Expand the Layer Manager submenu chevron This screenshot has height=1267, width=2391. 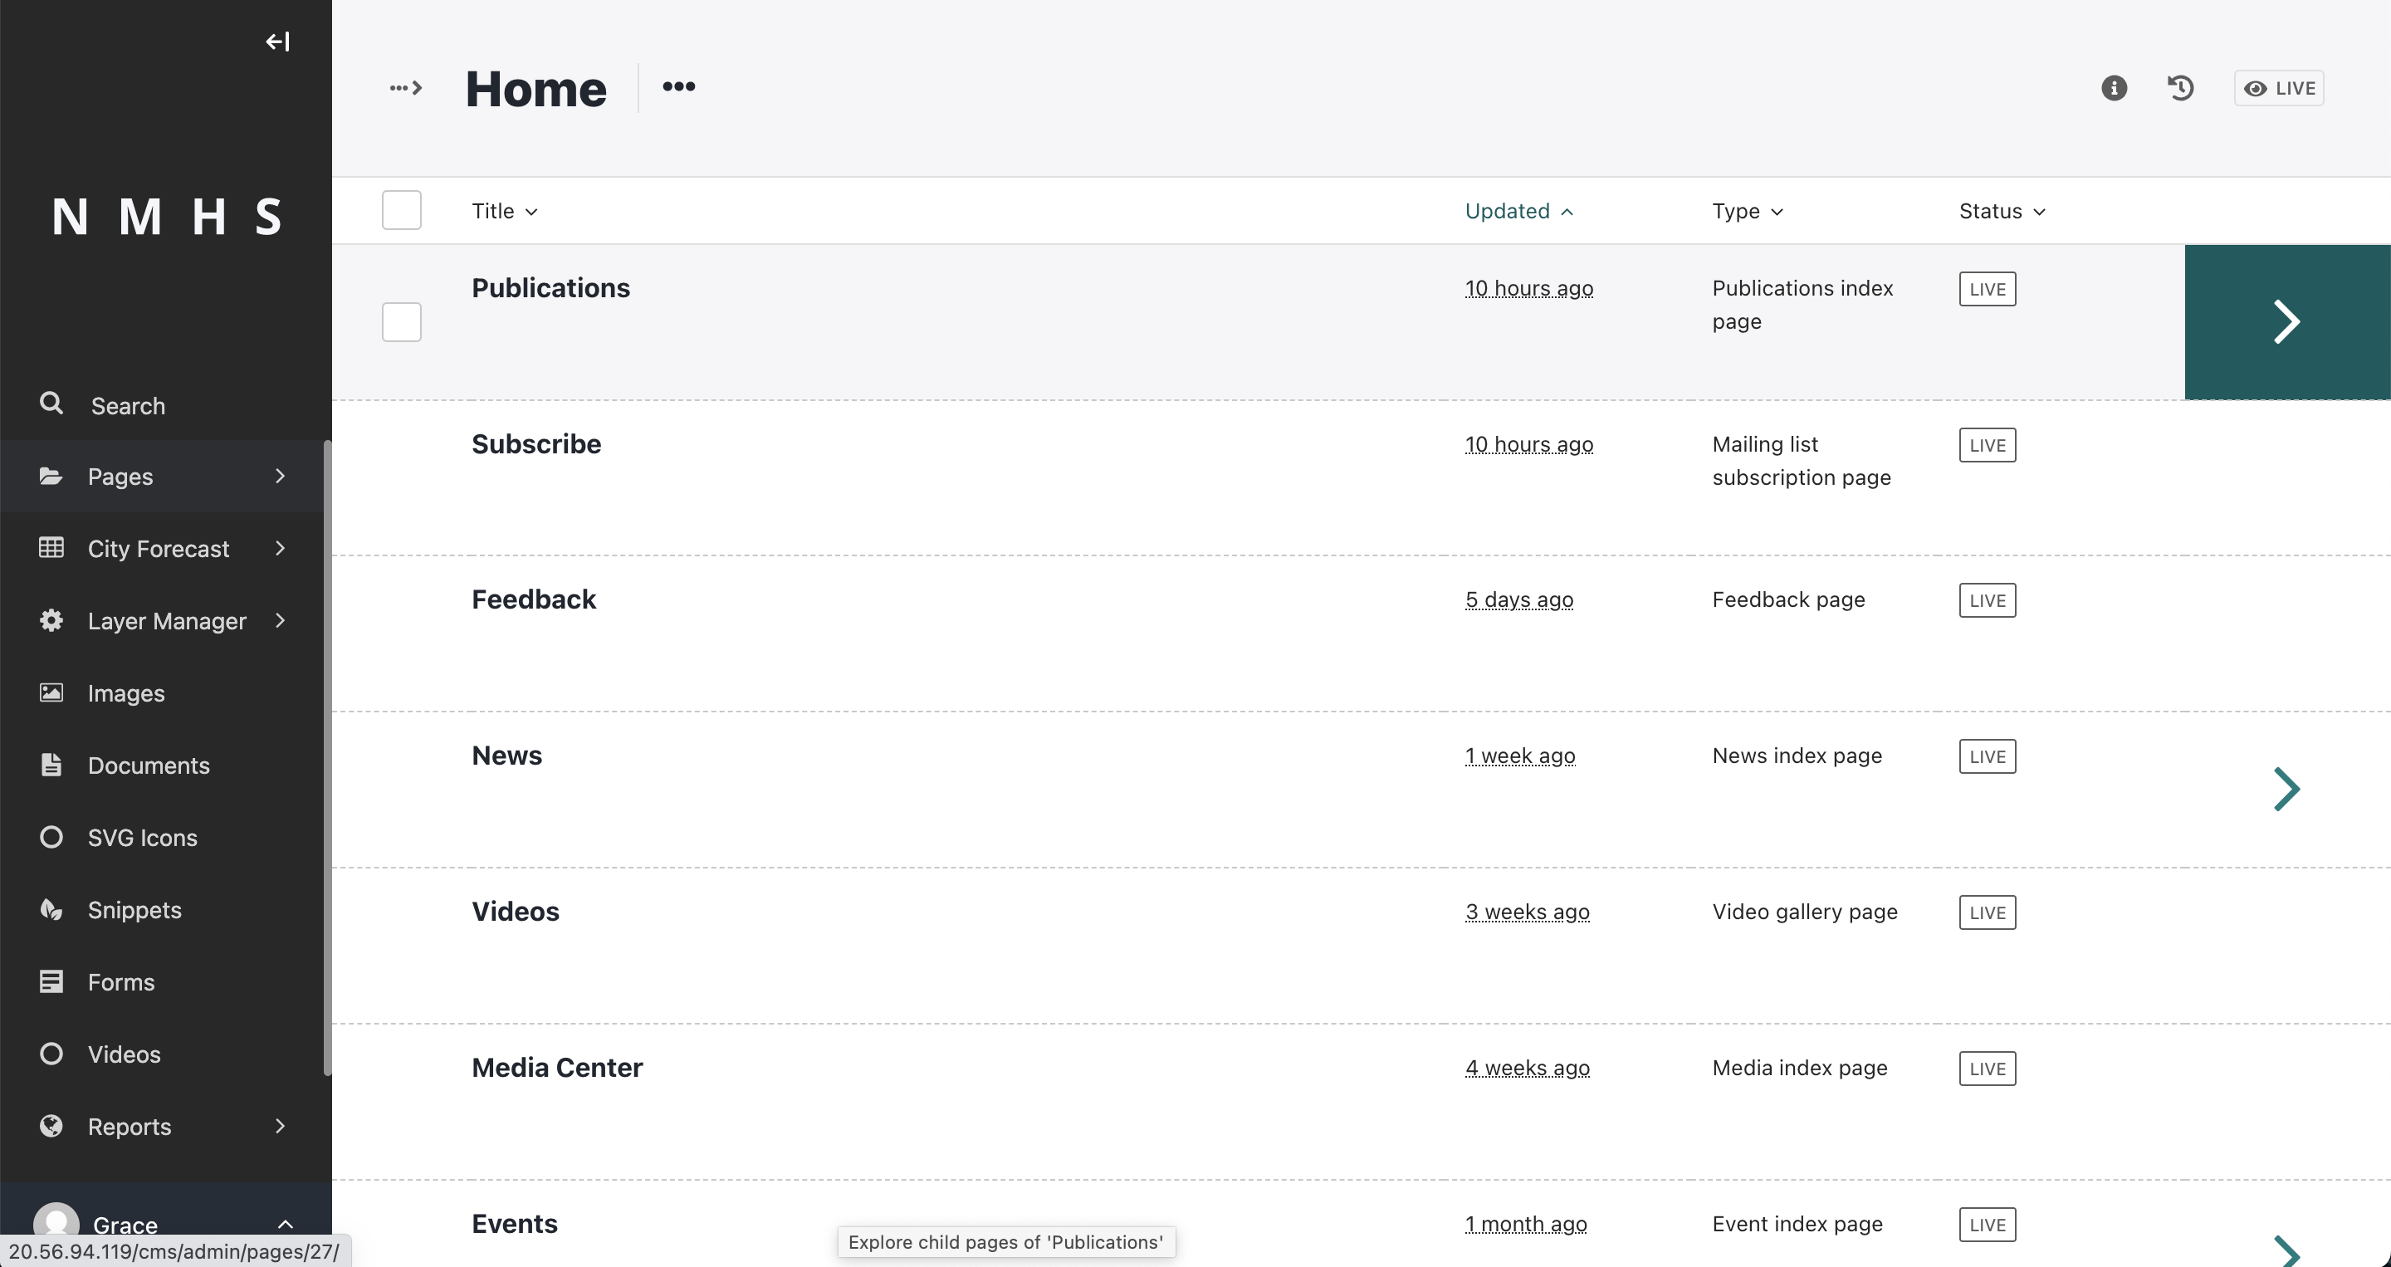[x=281, y=620]
